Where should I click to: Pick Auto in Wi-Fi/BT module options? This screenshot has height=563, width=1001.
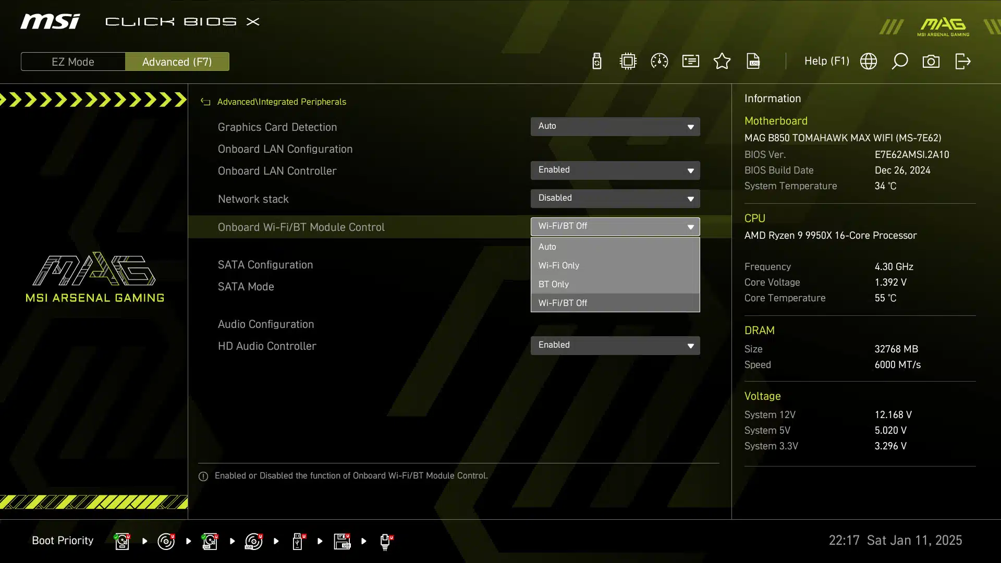tap(615, 247)
